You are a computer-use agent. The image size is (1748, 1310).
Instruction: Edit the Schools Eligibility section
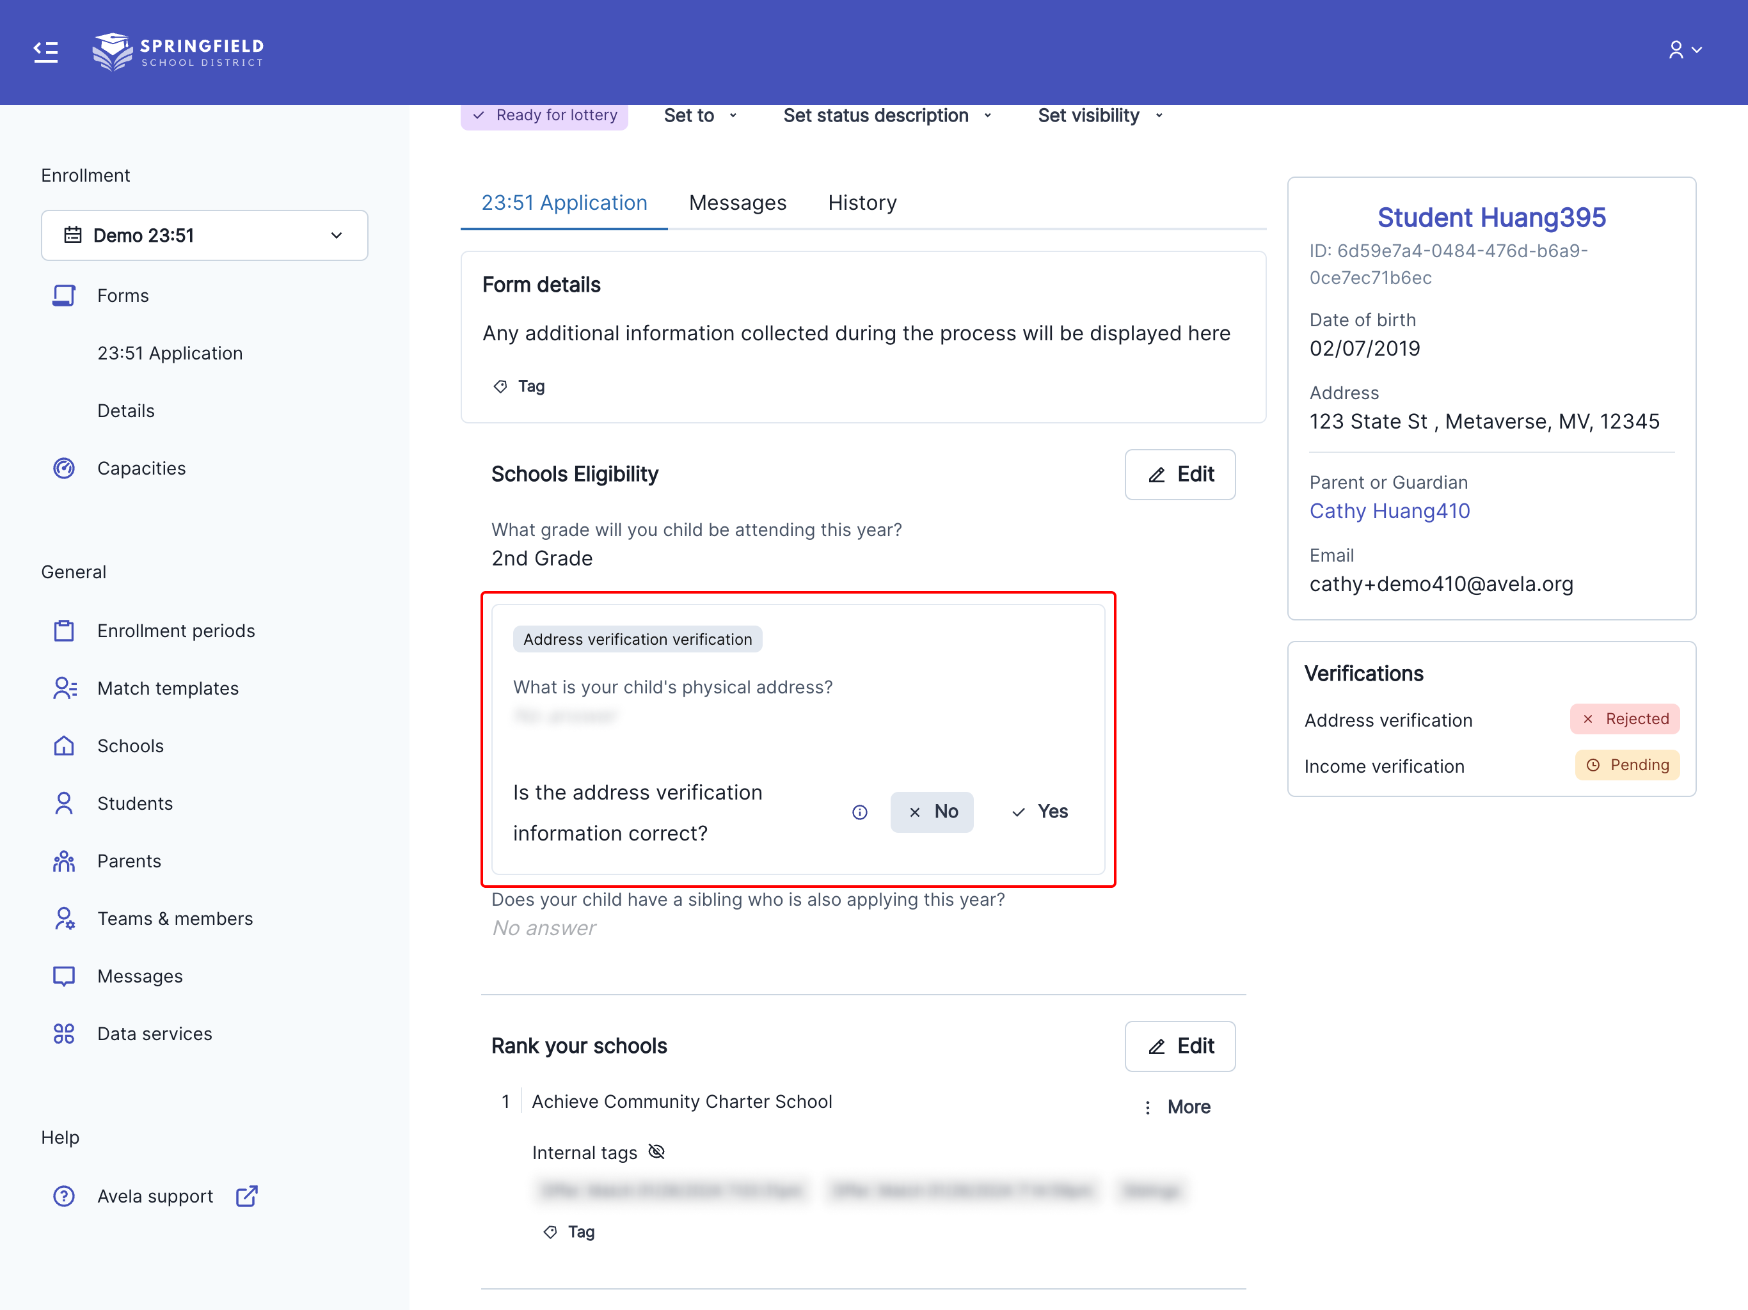(1179, 474)
